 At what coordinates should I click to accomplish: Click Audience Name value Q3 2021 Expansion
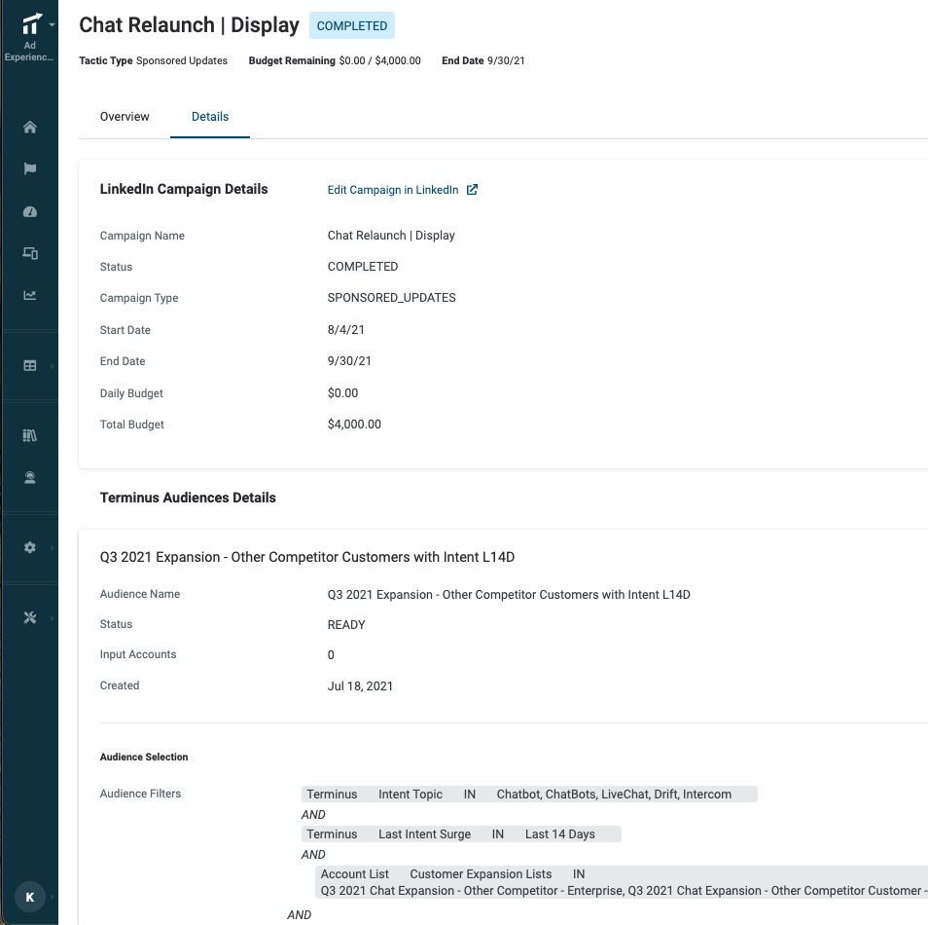pos(509,594)
